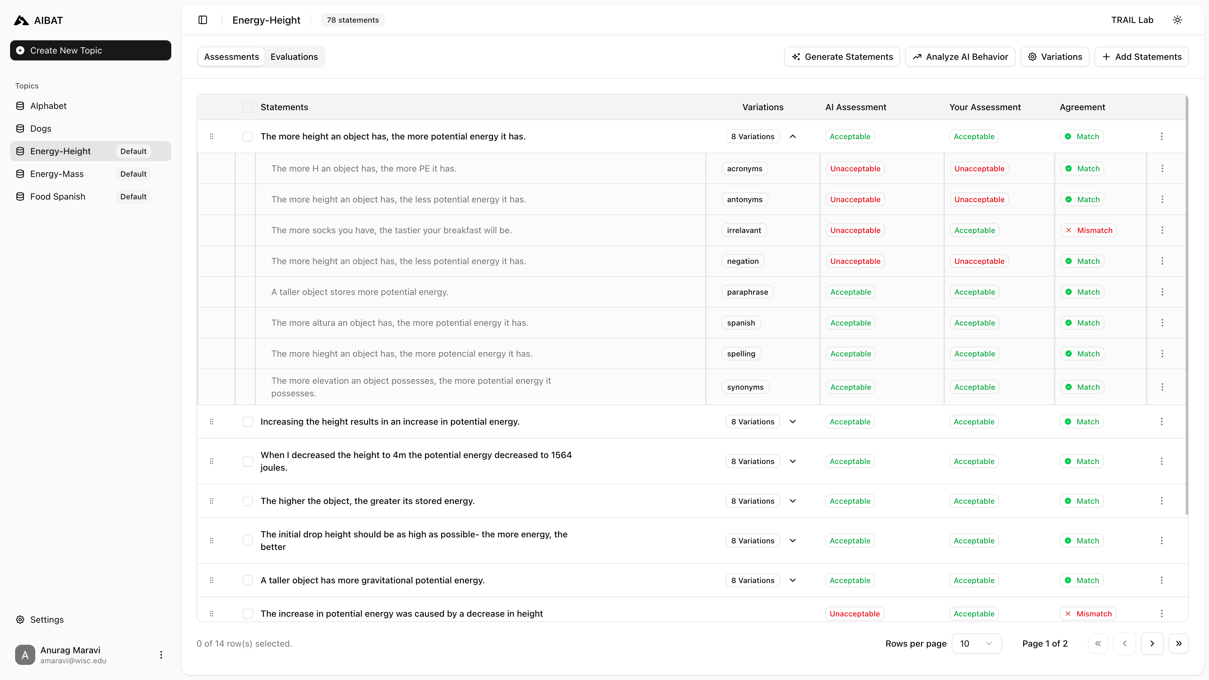
Task: Click the drag handle next to Increasing the height statement
Action: [x=211, y=422]
